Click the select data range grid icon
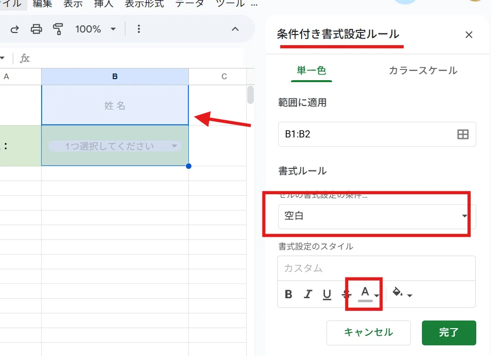This screenshot has width=491, height=356. click(x=463, y=134)
